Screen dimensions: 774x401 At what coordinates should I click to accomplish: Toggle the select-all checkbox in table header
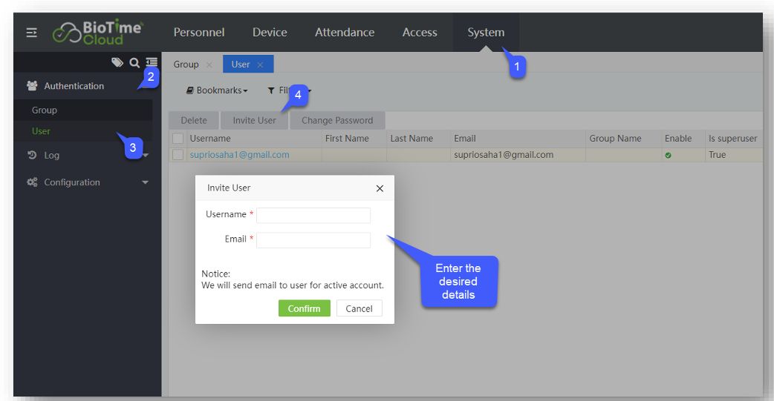click(178, 139)
